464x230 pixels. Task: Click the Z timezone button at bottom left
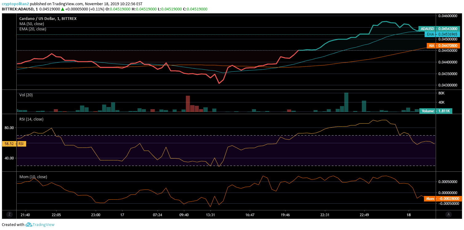pos(10,214)
